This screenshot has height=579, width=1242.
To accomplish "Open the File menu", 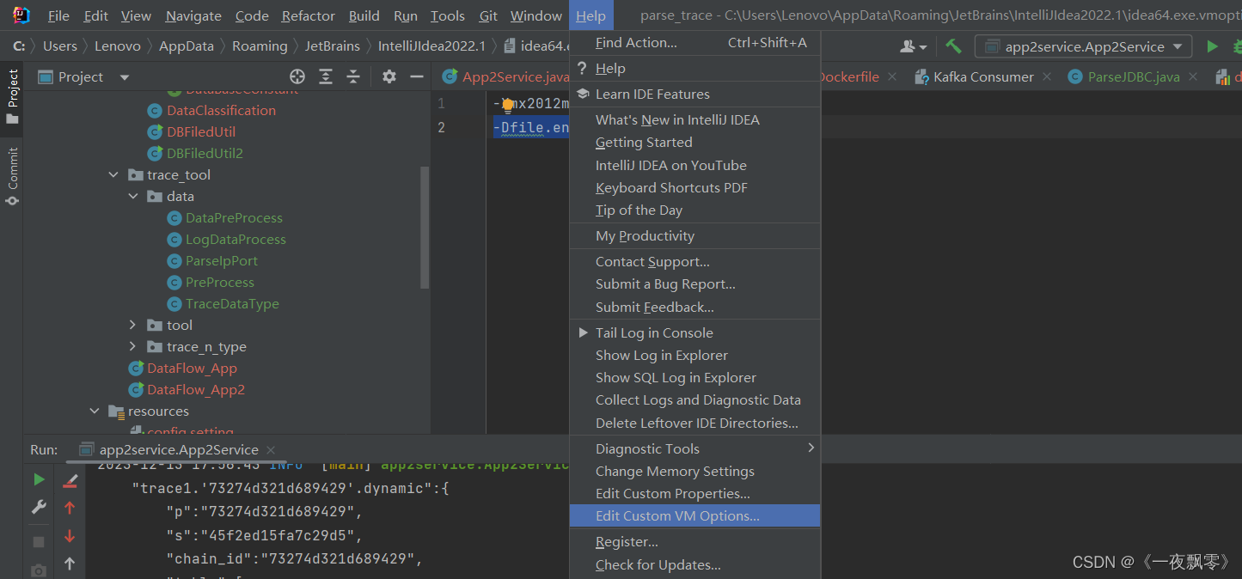I will pyautogui.click(x=58, y=15).
